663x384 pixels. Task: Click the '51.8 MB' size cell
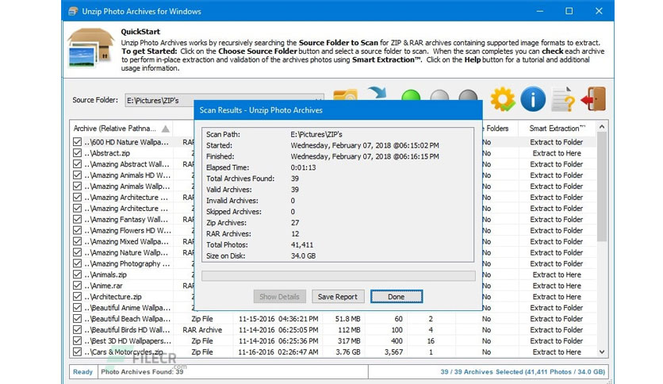pos(347,318)
